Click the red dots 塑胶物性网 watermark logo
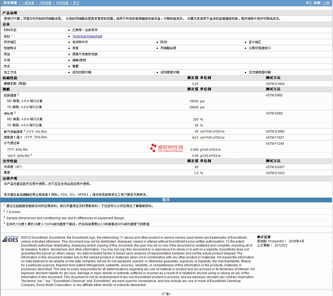Screen dimensions: 333x296 [153, 148]
